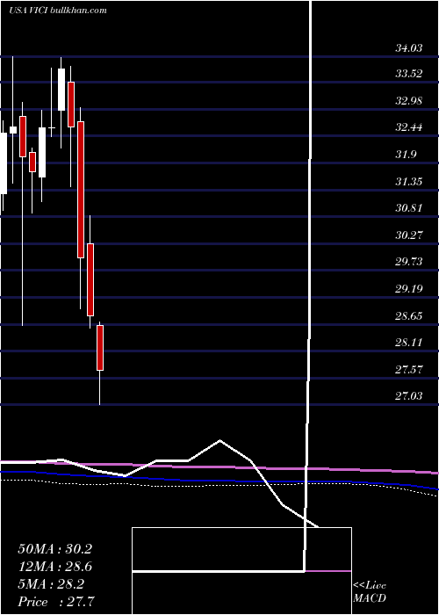Click the 33.52 price axis label

(409, 73)
